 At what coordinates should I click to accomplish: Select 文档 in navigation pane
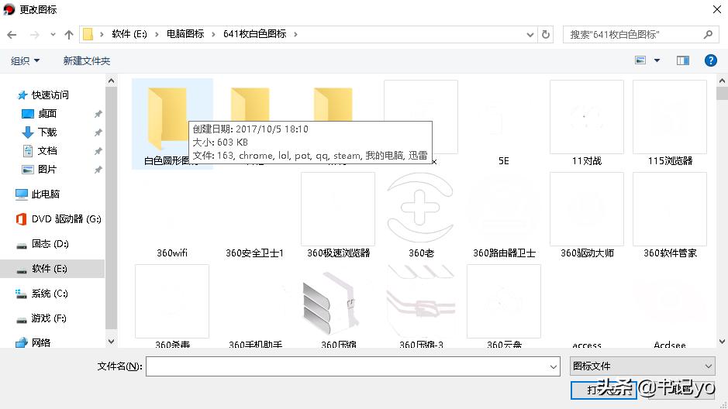coord(47,151)
